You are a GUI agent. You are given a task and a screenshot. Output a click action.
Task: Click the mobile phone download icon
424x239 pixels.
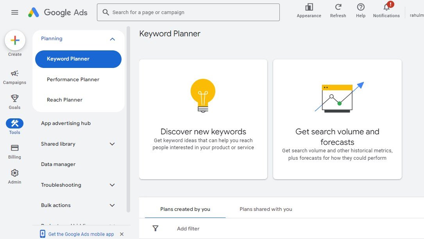pyautogui.click(x=43, y=234)
